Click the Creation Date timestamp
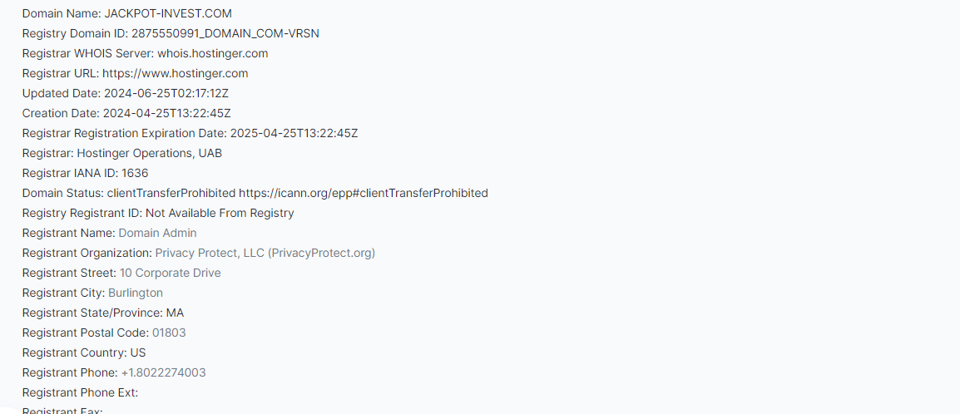 tap(166, 113)
